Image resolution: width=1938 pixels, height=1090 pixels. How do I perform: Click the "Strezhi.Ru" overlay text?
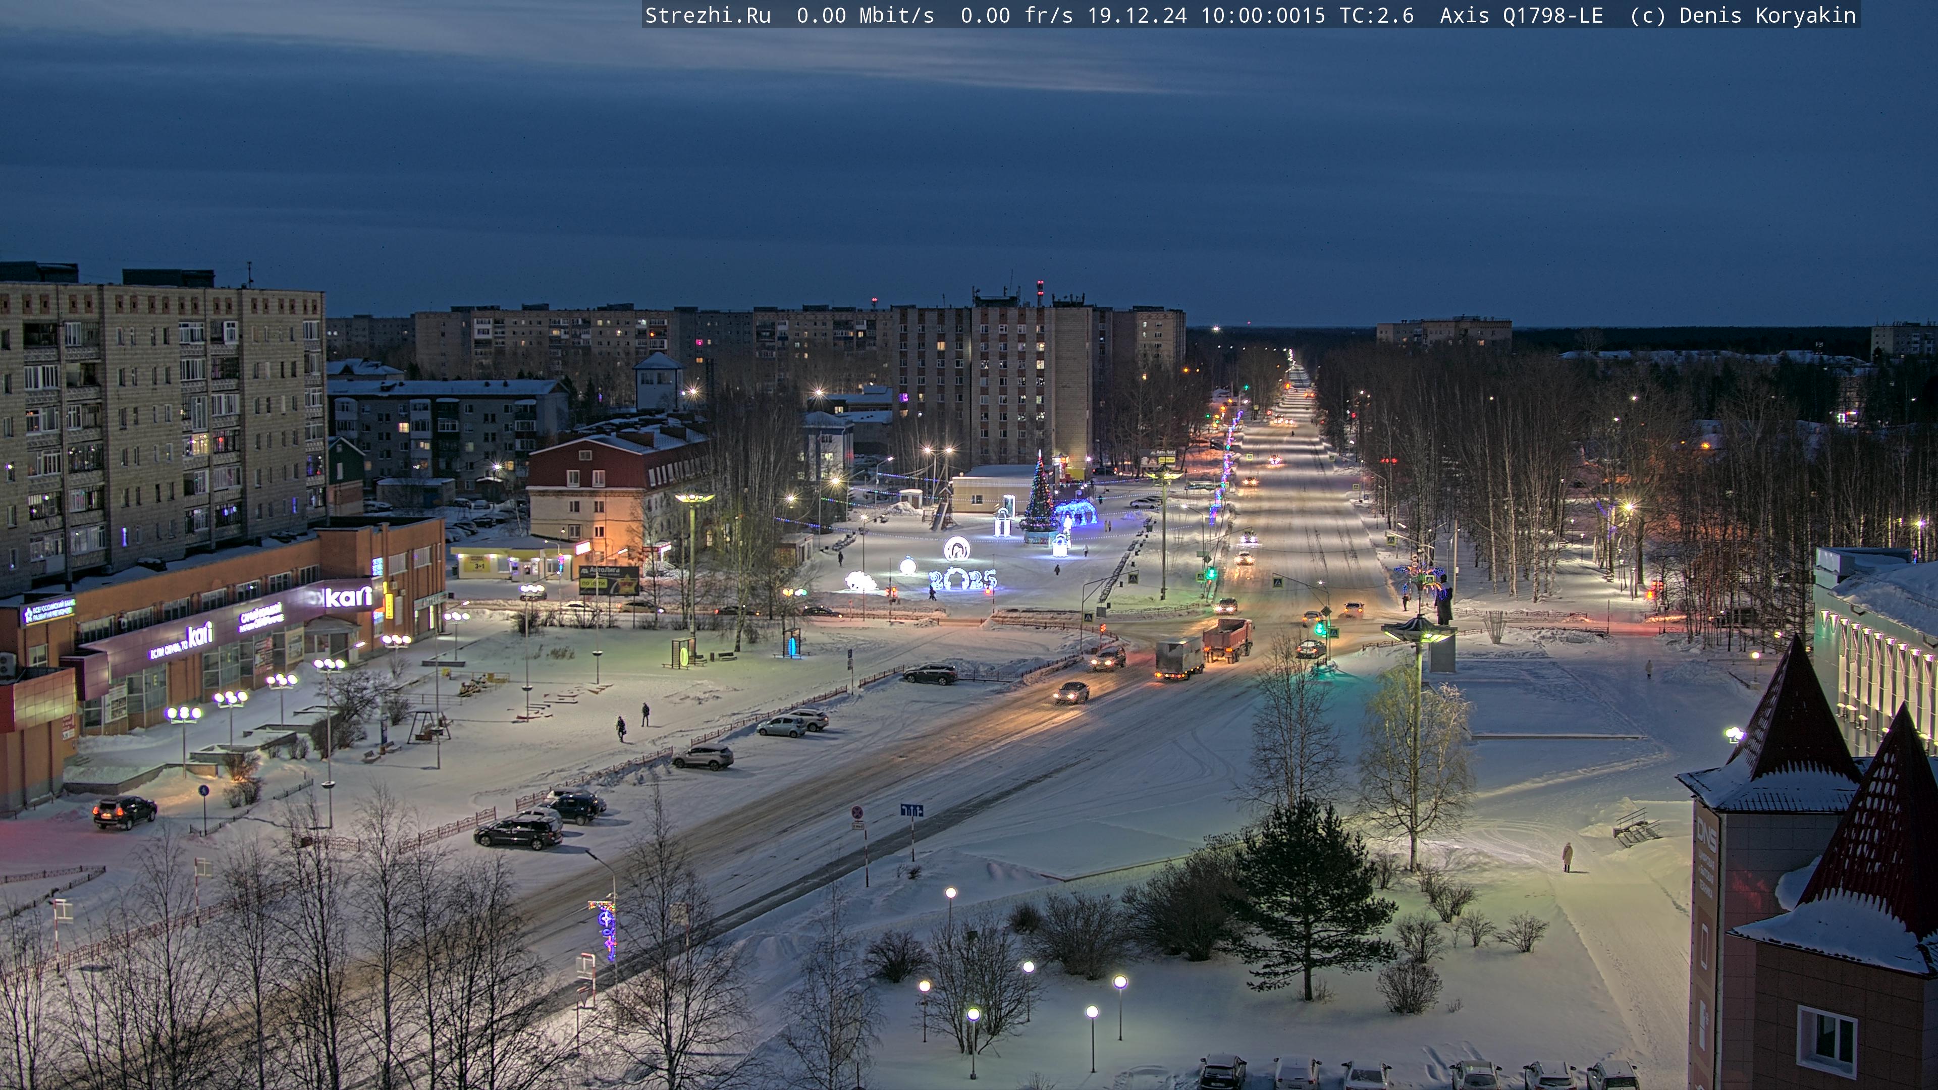coord(708,15)
